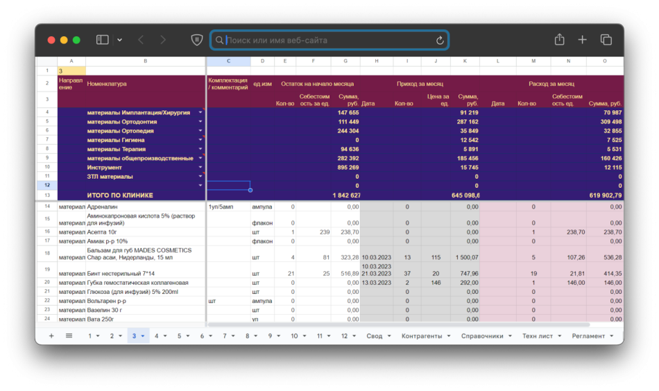Toggle the Safari sidebar button
The height and width of the screenshot is (391, 659).
[102, 40]
